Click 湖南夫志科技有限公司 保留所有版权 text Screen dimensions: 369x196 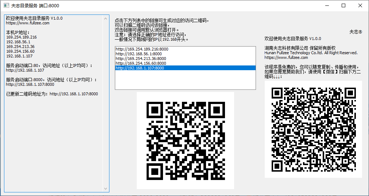point(300,48)
